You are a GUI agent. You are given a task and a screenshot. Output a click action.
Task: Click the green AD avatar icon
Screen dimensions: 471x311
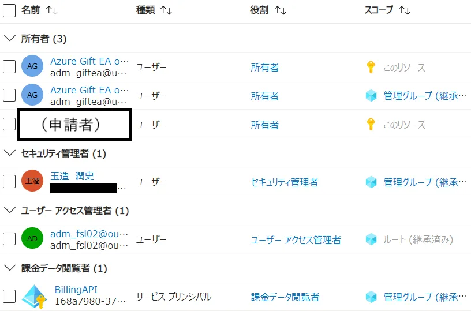pos(32,238)
